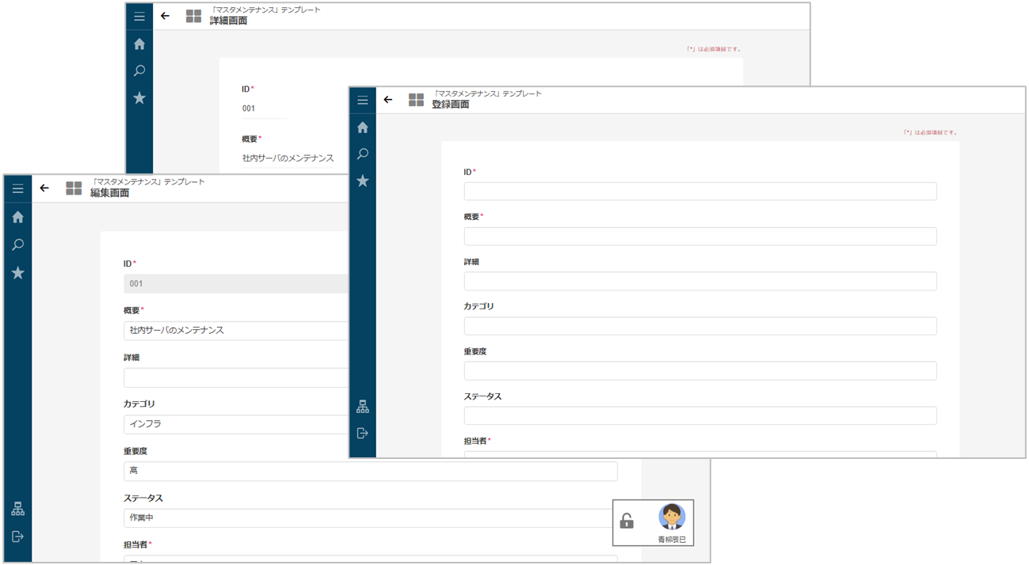
Task: Click the grid app icon in 登録画面 header
Action: (x=416, y=100)
